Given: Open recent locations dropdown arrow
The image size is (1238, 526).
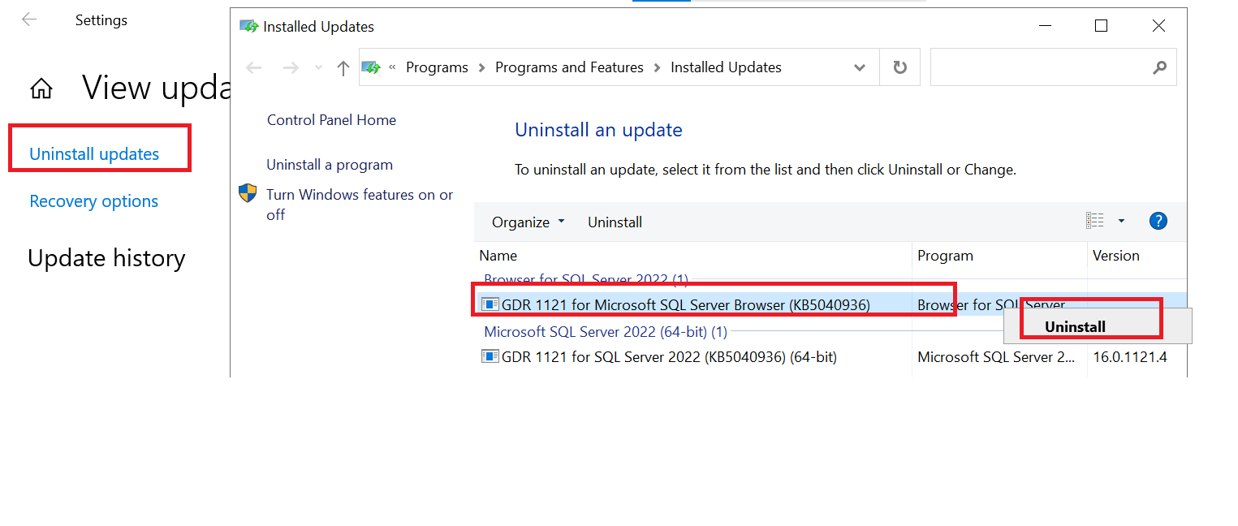Looking at the screenshot, I should tap(318, 67).
